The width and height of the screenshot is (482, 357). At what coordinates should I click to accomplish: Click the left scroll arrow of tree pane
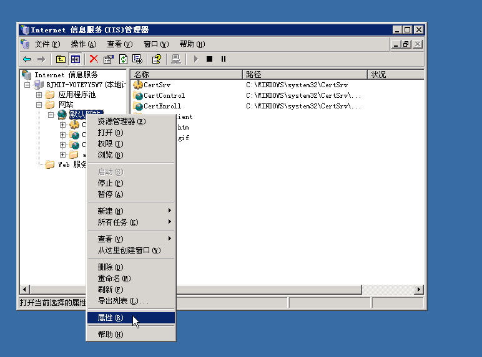pyautogui.click(x=24, y=289)
